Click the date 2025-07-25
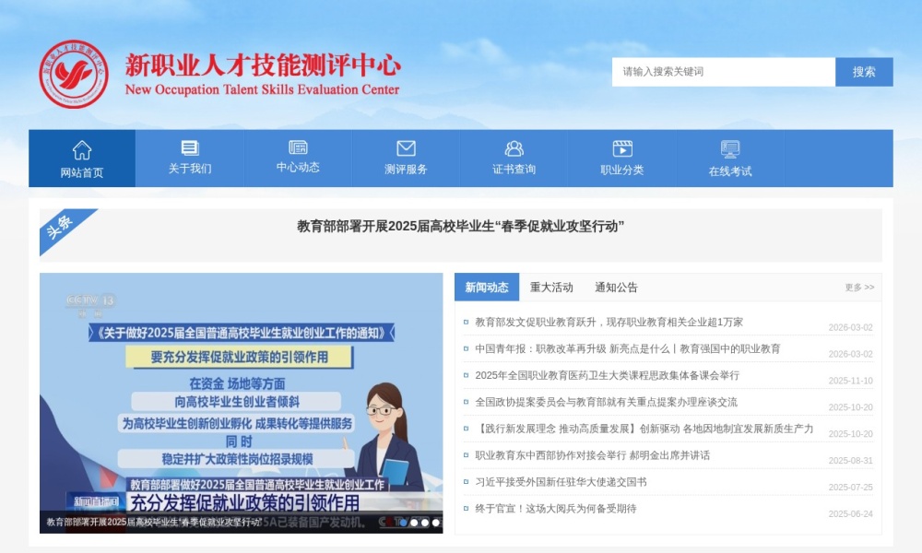Viewport: 922px width, 553px height. click(x=850, y=488)
